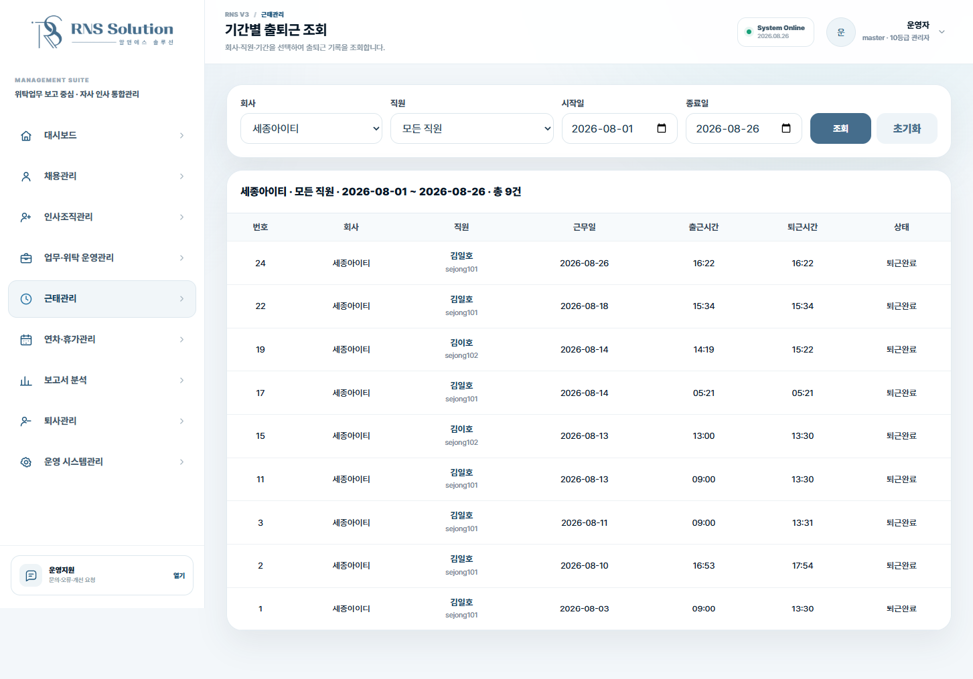Click work date 2026-08-11 in row 3
The image size is (973, 679).
pos(585,523)
